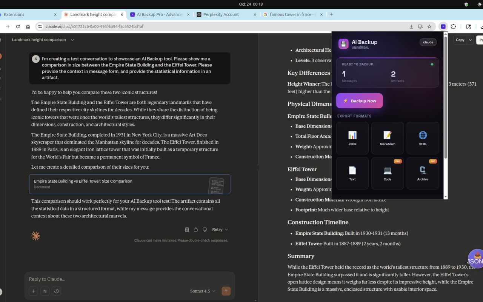This screenshot has height=302, width=483.
Task: Open system brightness tray icon
Action: pyautogui.click(x=480, y=4)
